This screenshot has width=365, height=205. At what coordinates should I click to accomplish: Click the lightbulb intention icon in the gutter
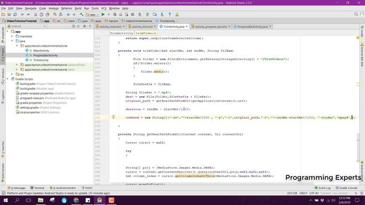point(113,117)
